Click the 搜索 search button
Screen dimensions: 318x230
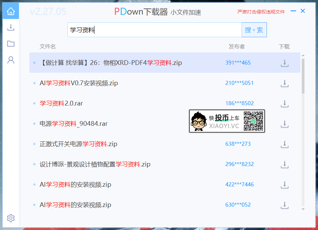click(254, 30)
